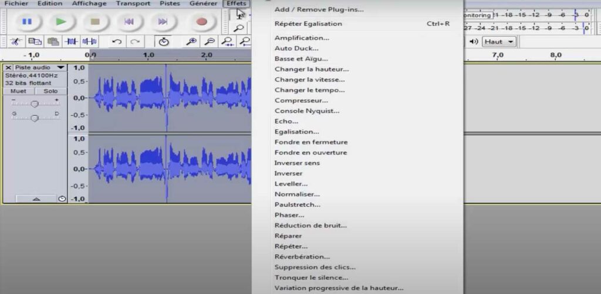This screenshot has height=294, width=601.
Task: Open the Fichier menu
Action: coord(16,4)
